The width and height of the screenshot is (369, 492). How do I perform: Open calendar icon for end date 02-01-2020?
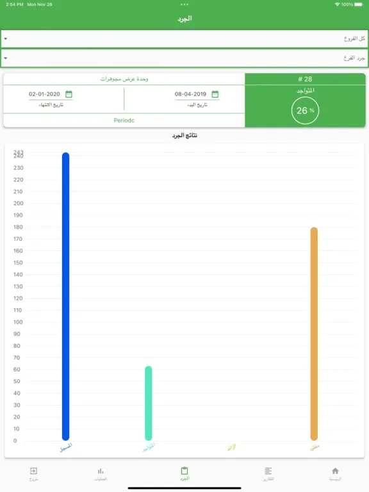tap(69, 94)
